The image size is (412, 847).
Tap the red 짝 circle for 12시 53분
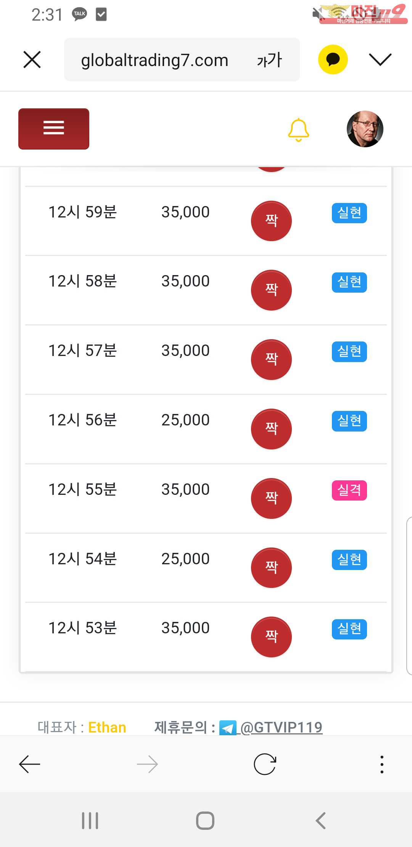(271, 637)
